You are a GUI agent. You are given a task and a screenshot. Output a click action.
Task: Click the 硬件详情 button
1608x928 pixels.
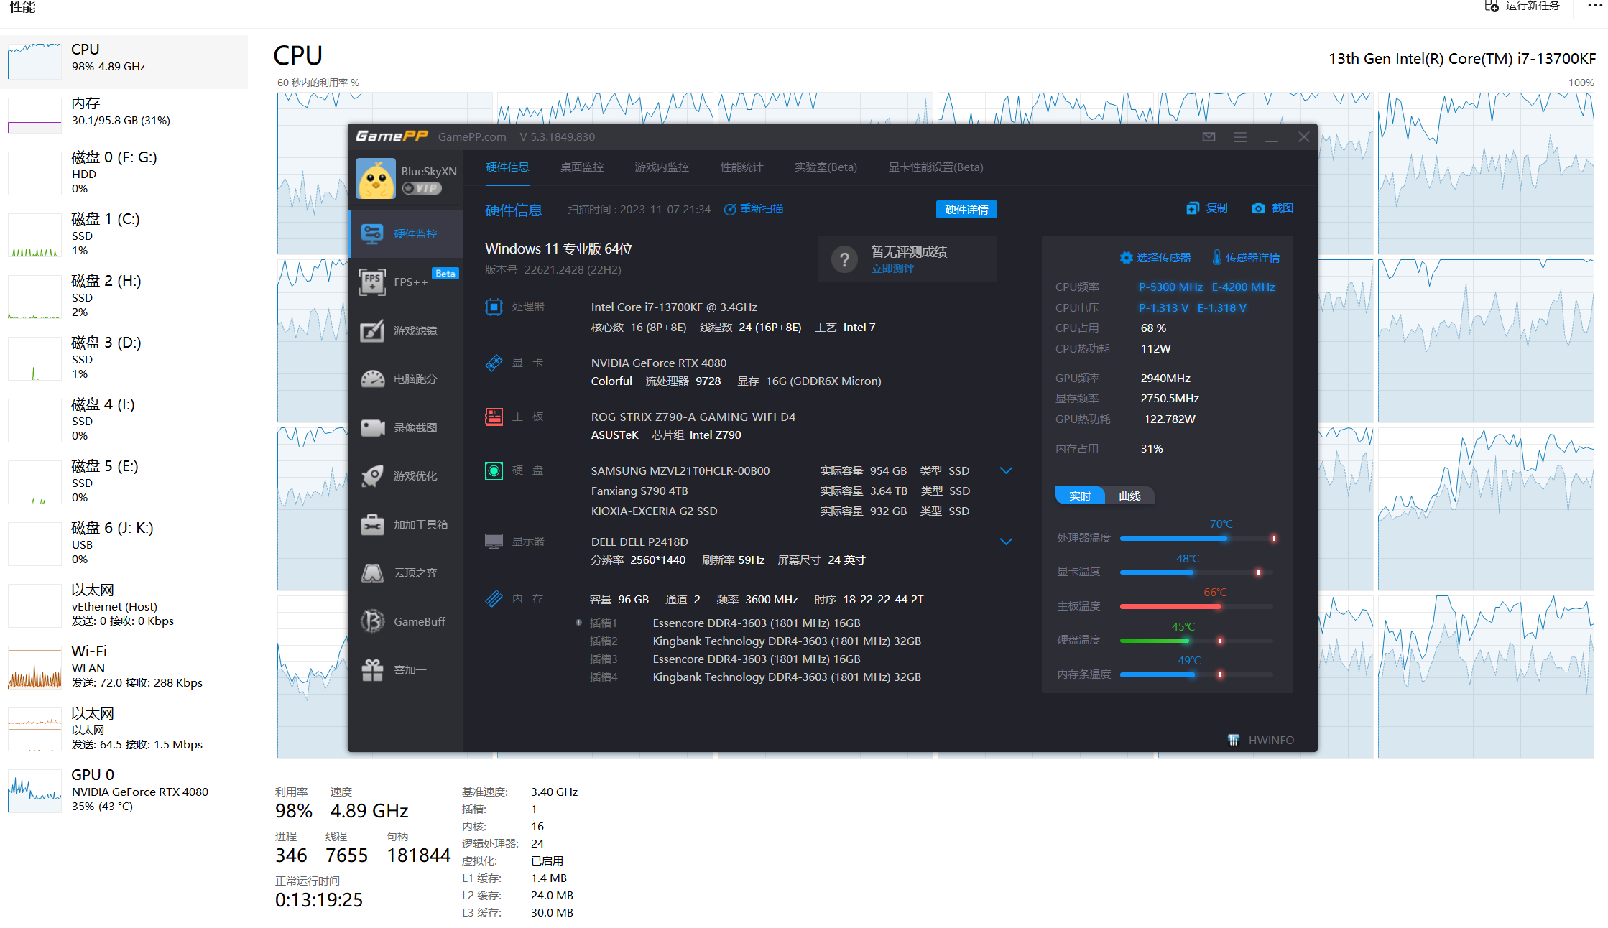coord(966,209)
